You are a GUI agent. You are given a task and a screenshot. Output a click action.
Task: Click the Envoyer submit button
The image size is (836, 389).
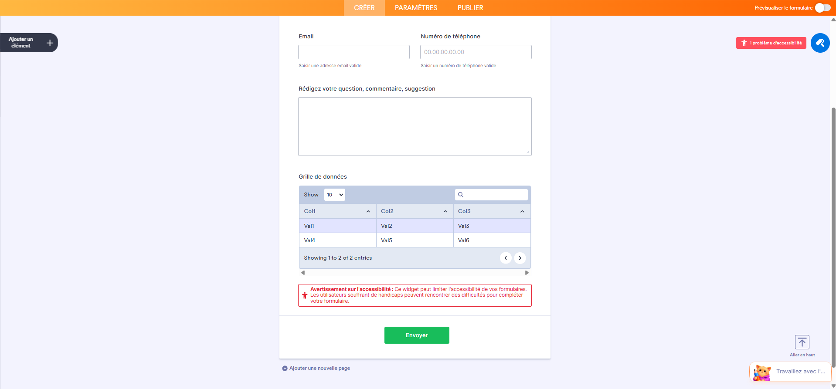[416, 335]
